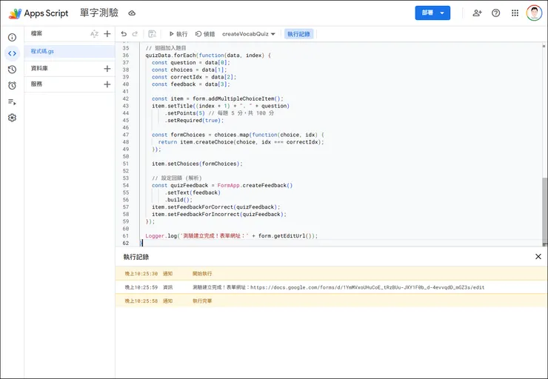Open the Overview info icon in sidebar

pyautogui.click(x=13, y=37)
